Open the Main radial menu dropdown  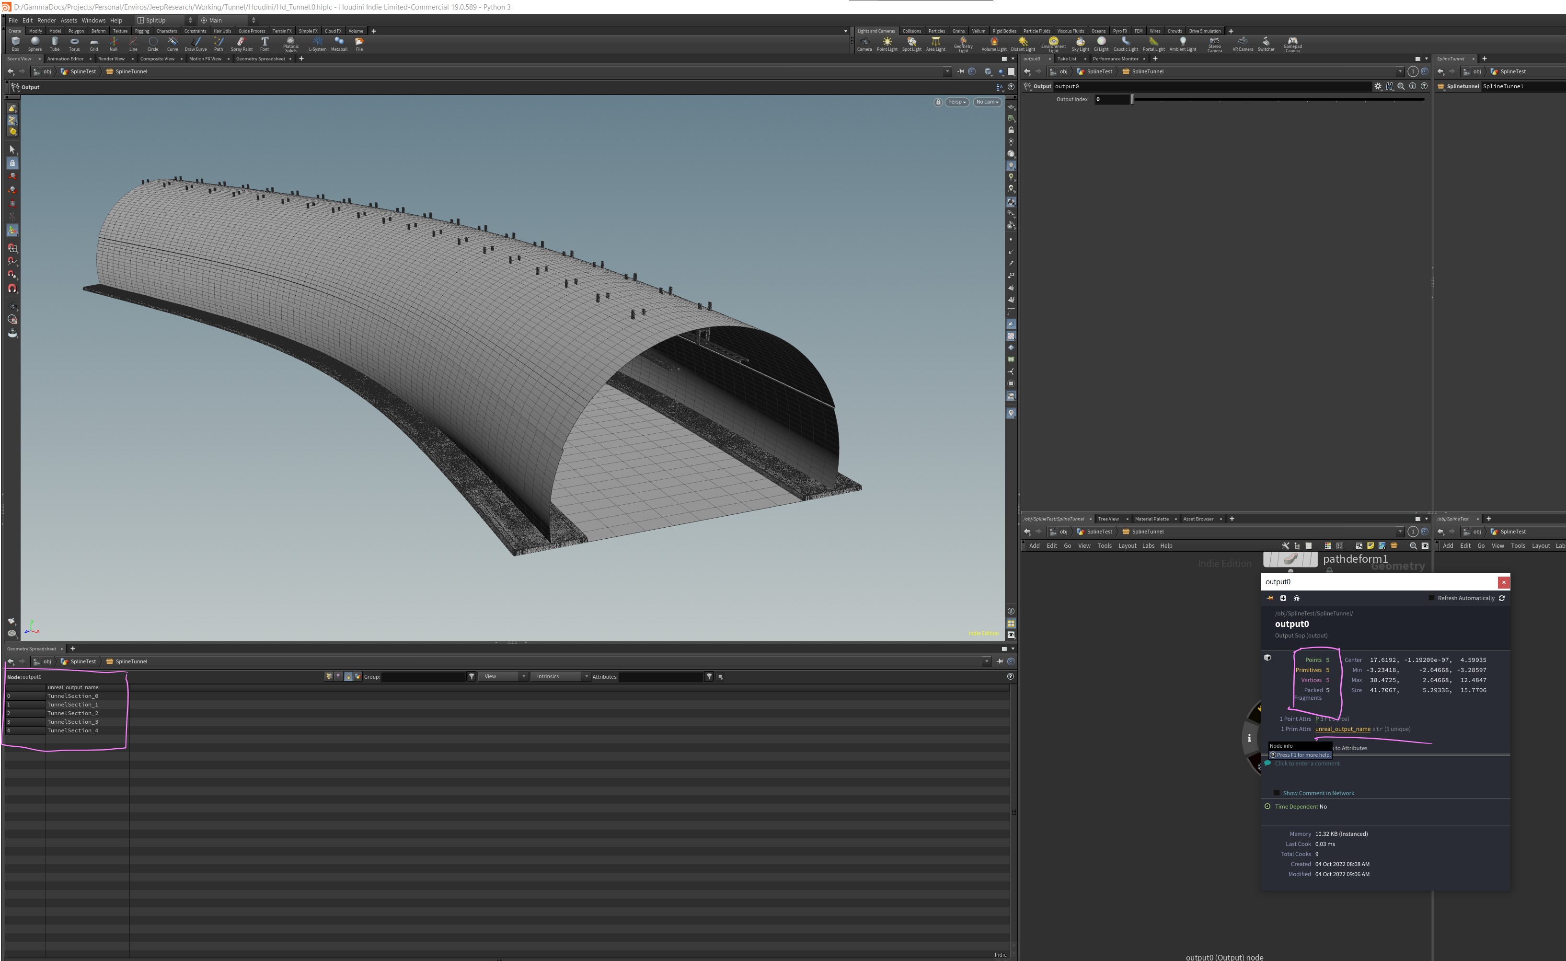[228, 20]
